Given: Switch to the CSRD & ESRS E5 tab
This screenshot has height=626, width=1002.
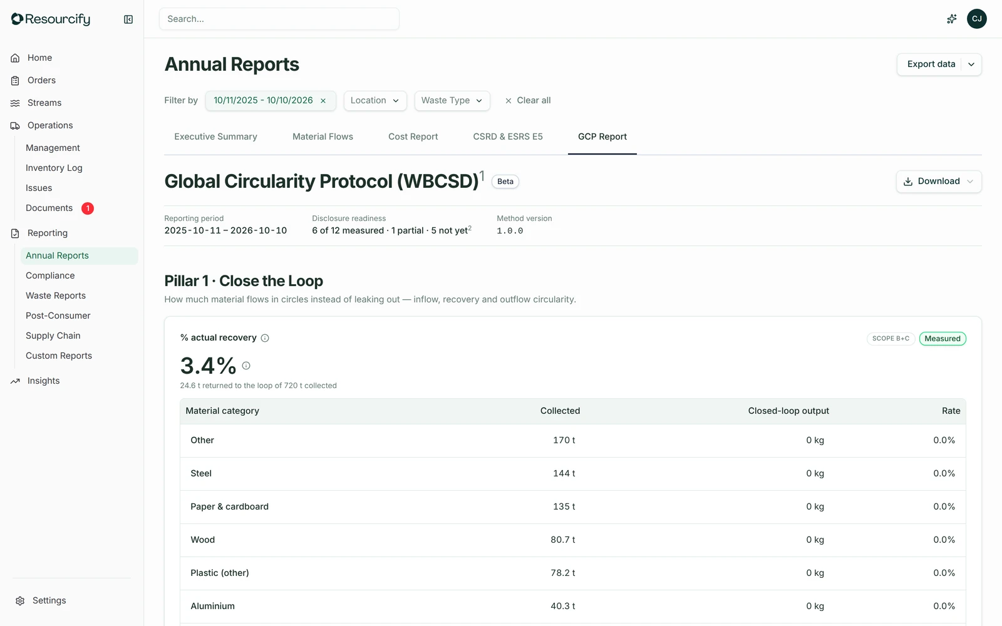Looking at the screenshot, I should tap(508, 136).
